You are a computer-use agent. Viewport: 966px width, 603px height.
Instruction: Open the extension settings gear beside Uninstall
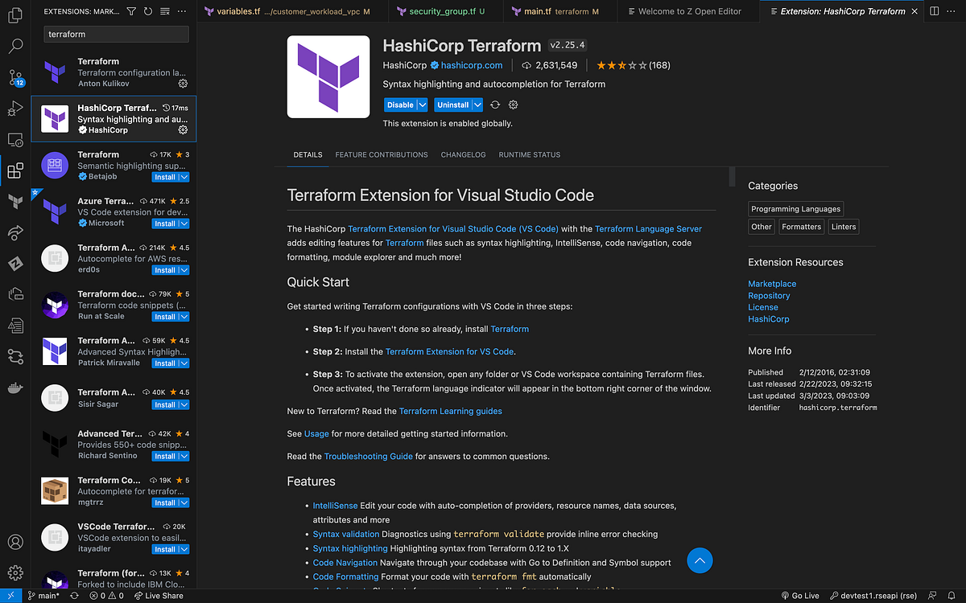(x=513, y=105)
